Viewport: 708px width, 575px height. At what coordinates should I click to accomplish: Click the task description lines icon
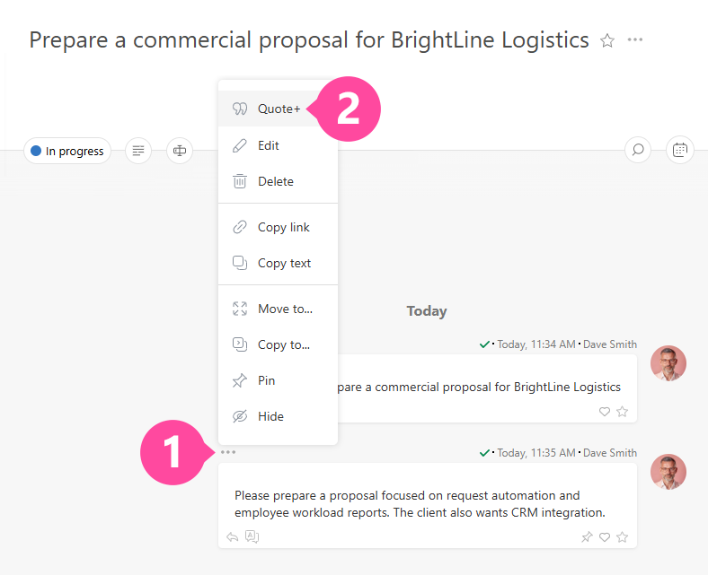tap(137, 151)
